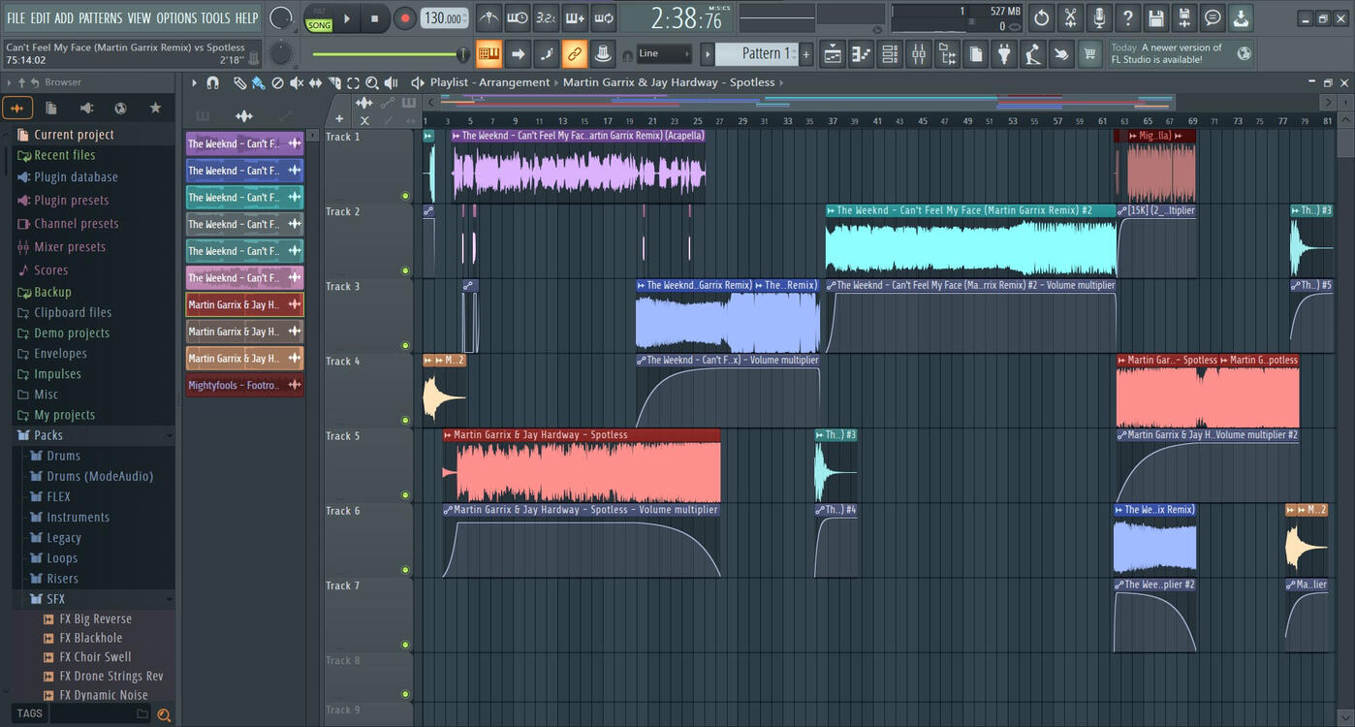Screen dimensions: 1355x727
Task: Open the Mixer window from the toolbar
Action: [918, 54]
